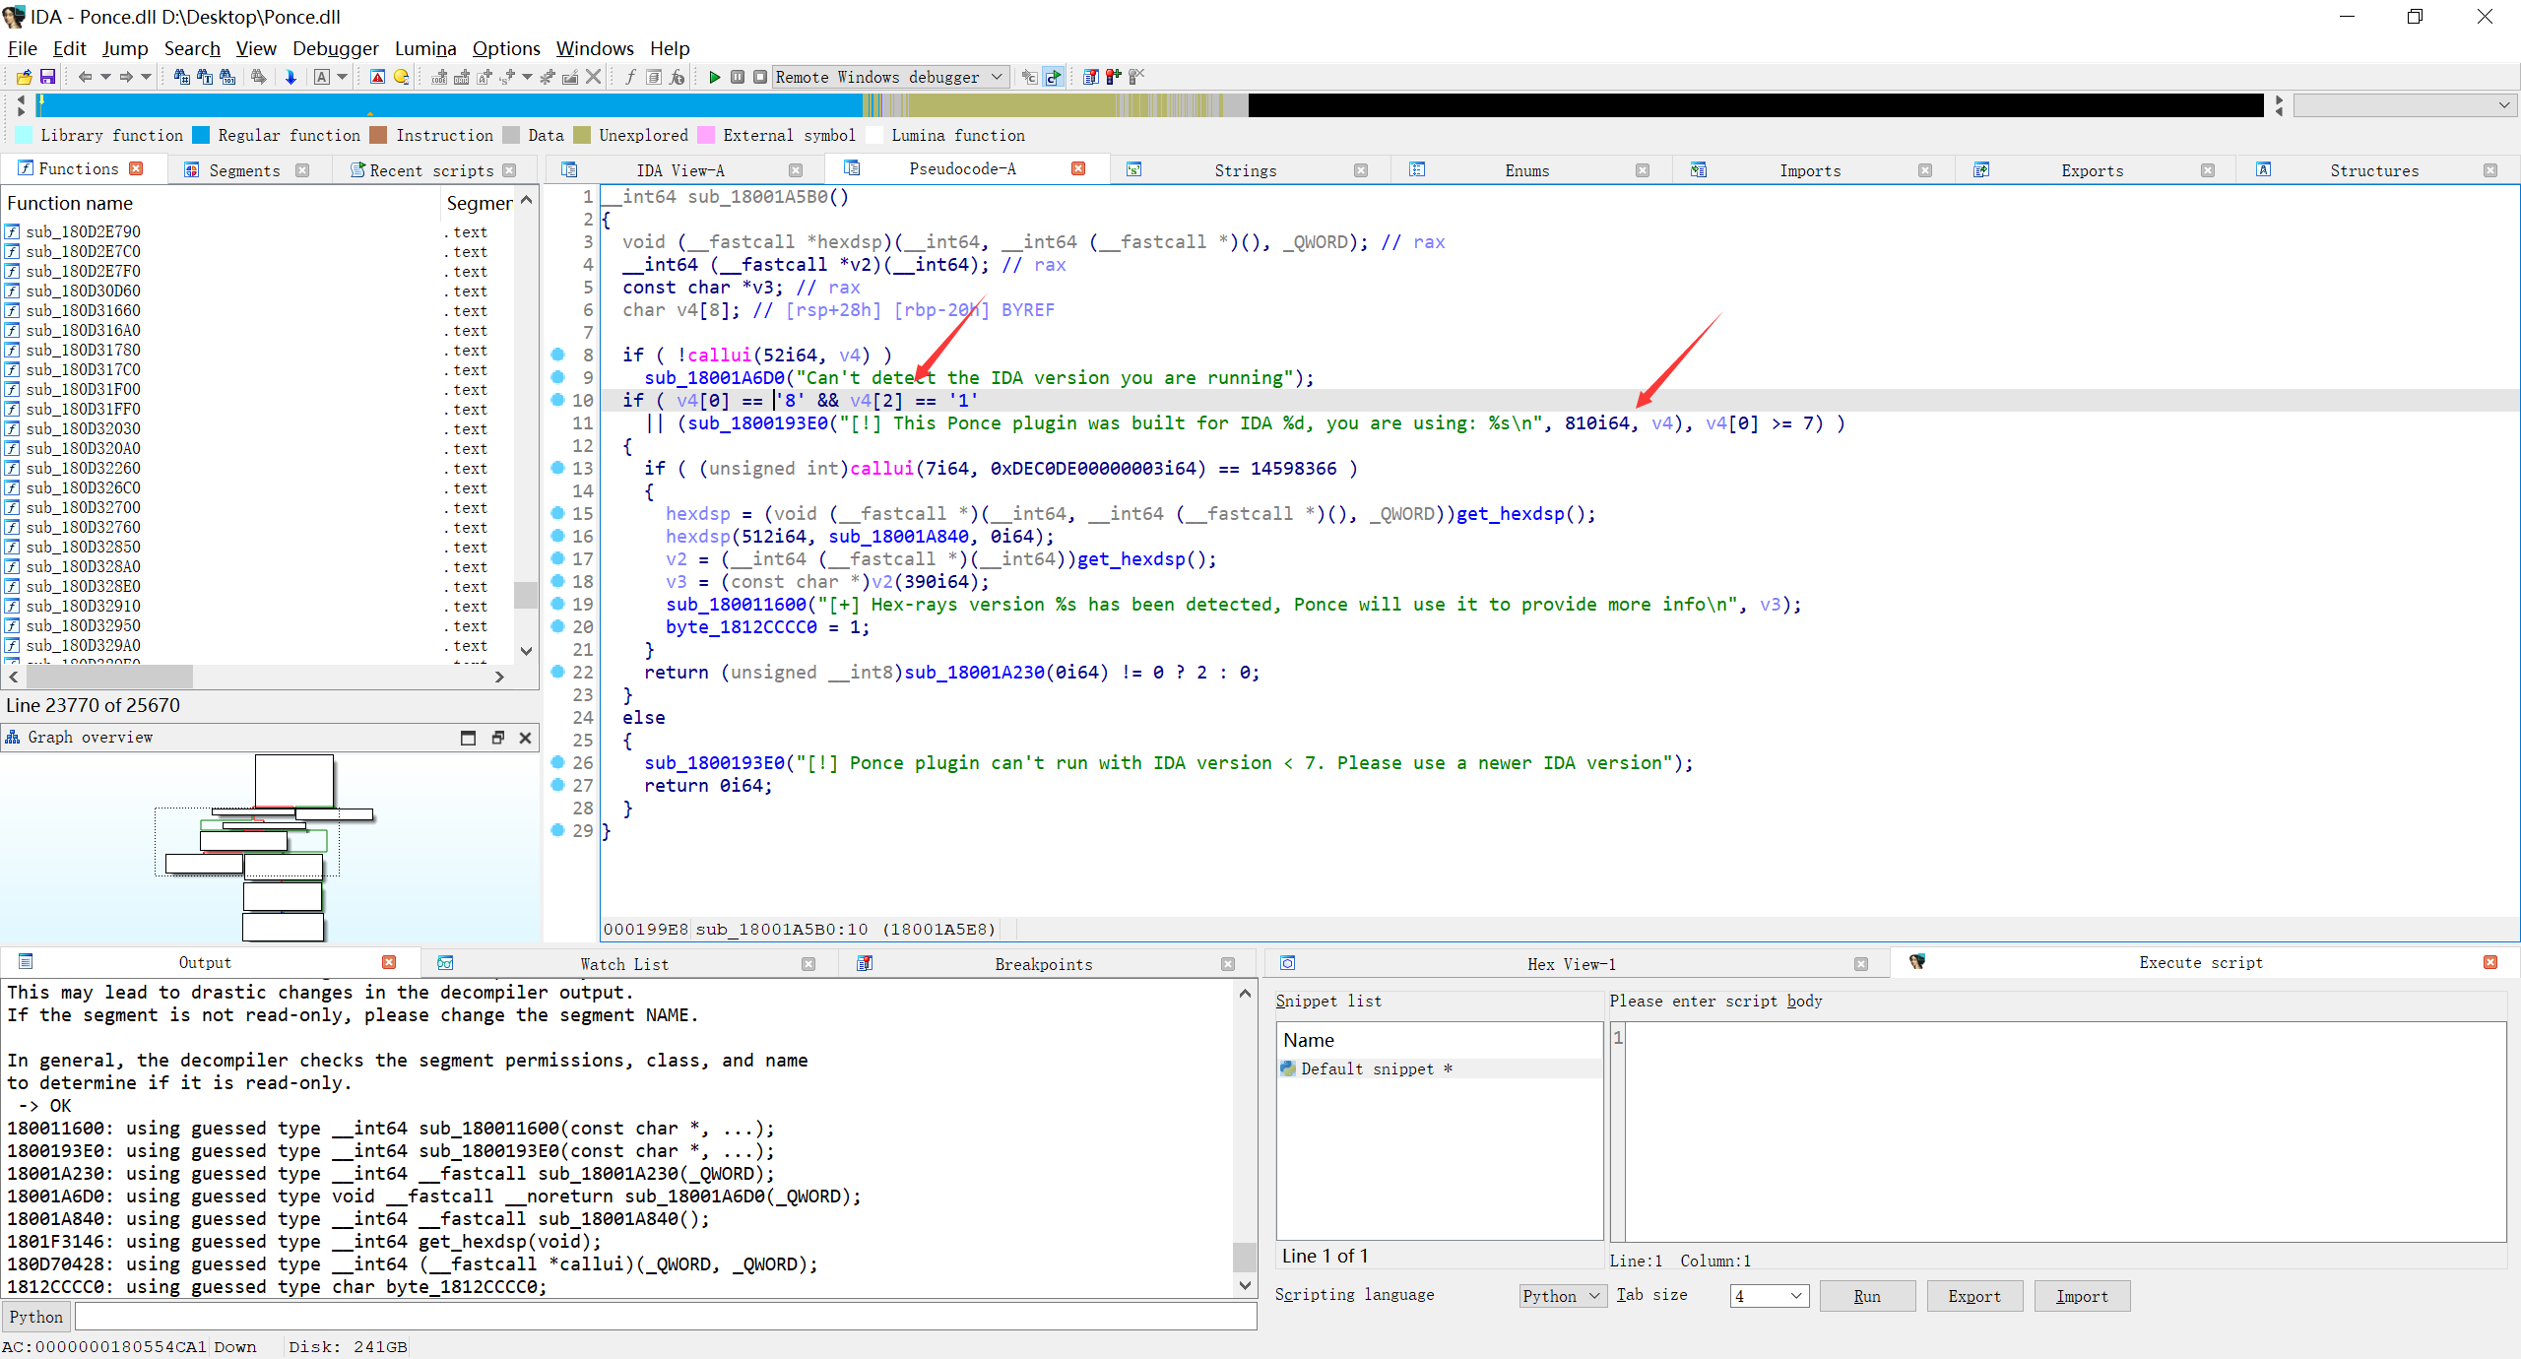Run the script in Execute script panel
The width and height of the screenshot is (2521, 1359).
coord(1866,1296)
